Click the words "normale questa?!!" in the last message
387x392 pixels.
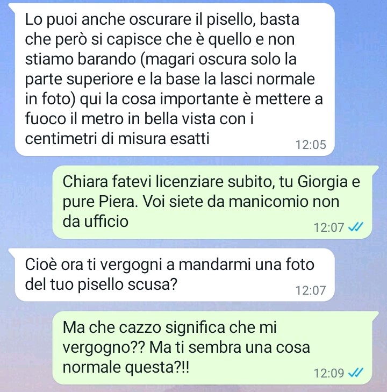pyautogui.click(x=126, y=367)
